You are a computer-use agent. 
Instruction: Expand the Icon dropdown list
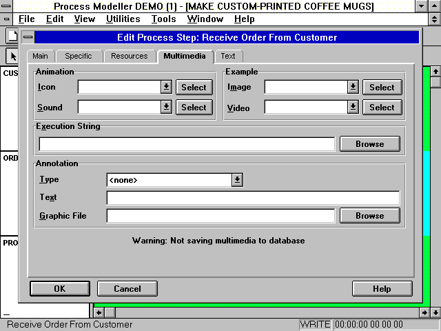tap(166, 87)
